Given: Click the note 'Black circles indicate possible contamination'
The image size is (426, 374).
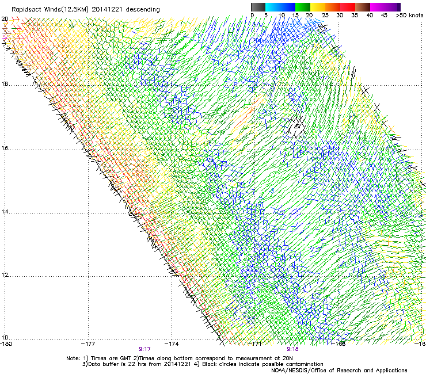Looking at the screenshot, I should coord(263,364).
